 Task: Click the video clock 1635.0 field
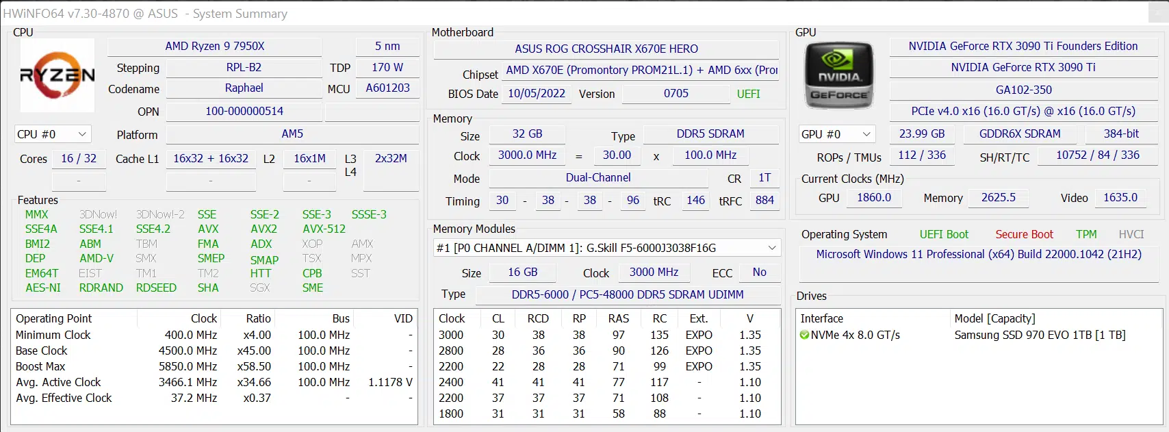coord(1120,198)
